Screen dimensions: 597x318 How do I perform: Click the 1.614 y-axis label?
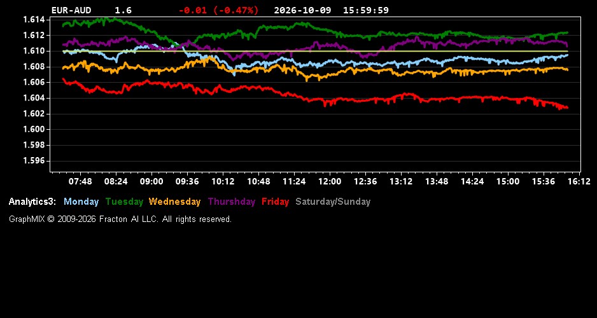(34, 20)
